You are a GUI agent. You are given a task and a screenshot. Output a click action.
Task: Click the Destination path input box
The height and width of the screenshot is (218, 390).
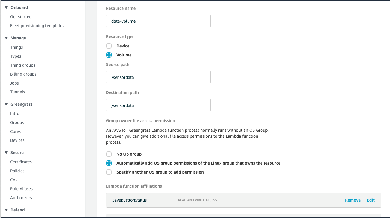coord(158,105)
